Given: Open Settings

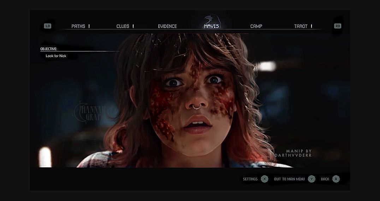Looking at the screenshot, I should click(x=250, y=179).
